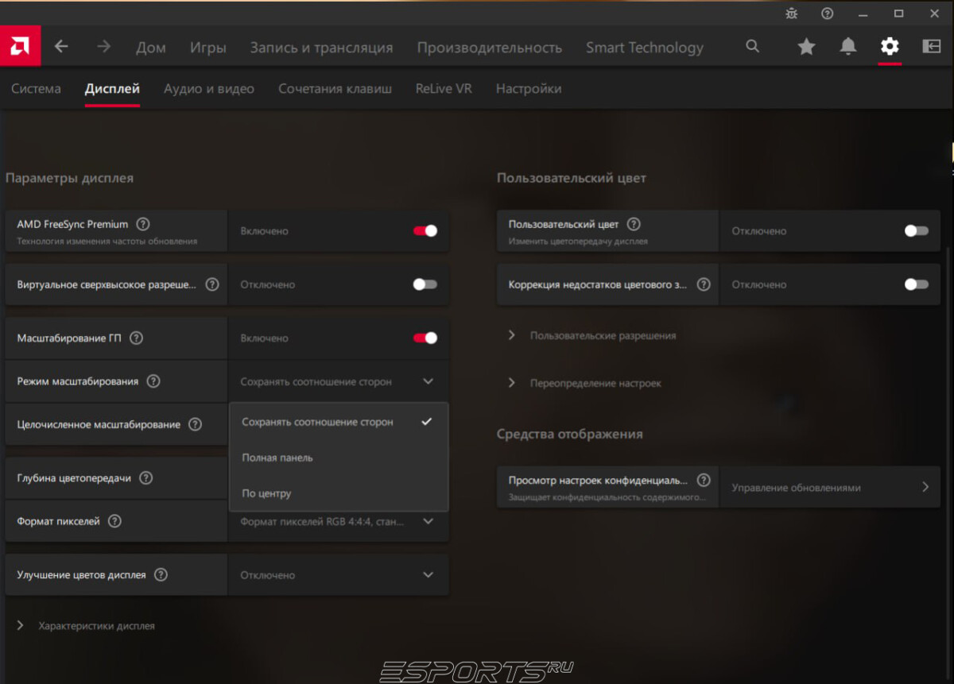Select Полная панель option
954x684 pixels.
click(339, 458)
